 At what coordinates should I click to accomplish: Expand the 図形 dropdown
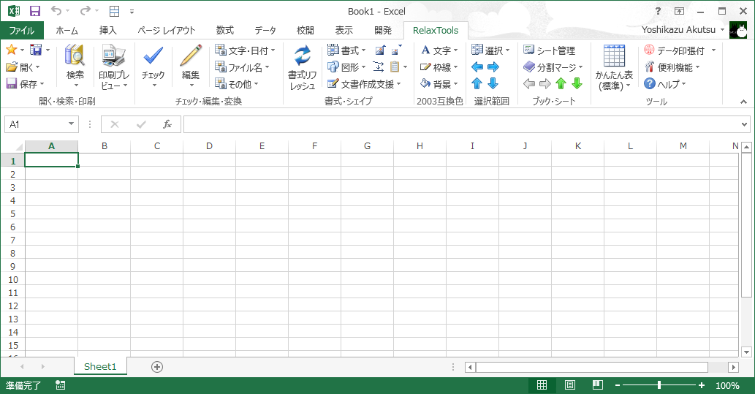(x=363, y=67)
